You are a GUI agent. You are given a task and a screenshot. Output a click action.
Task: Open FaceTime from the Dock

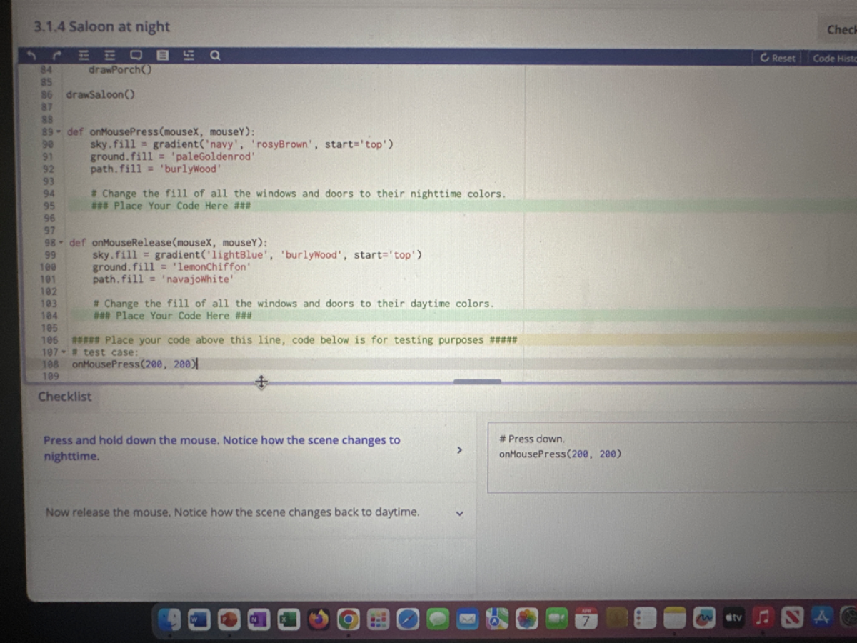(556, 619)
